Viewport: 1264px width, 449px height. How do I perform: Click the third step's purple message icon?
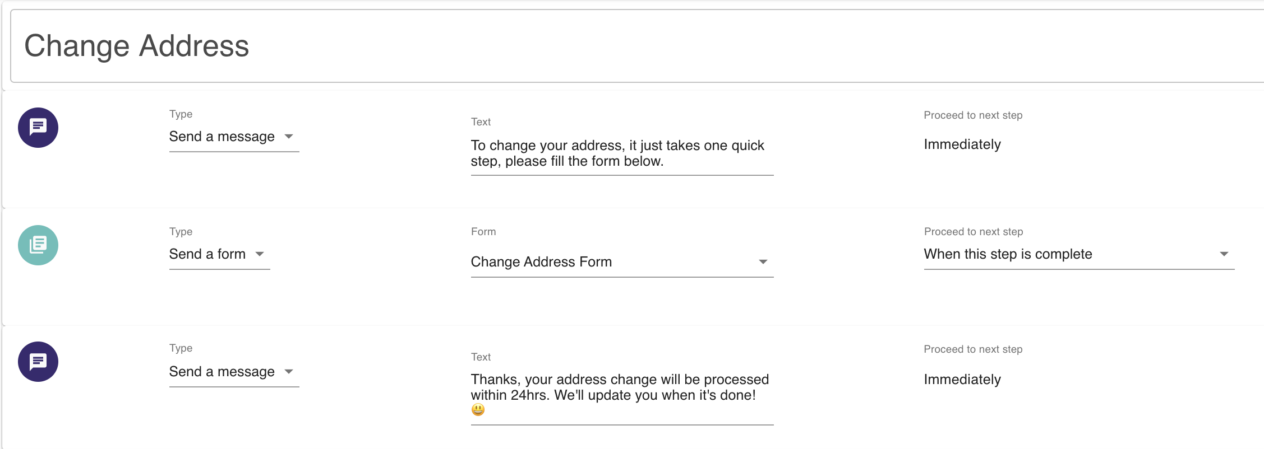38,362
